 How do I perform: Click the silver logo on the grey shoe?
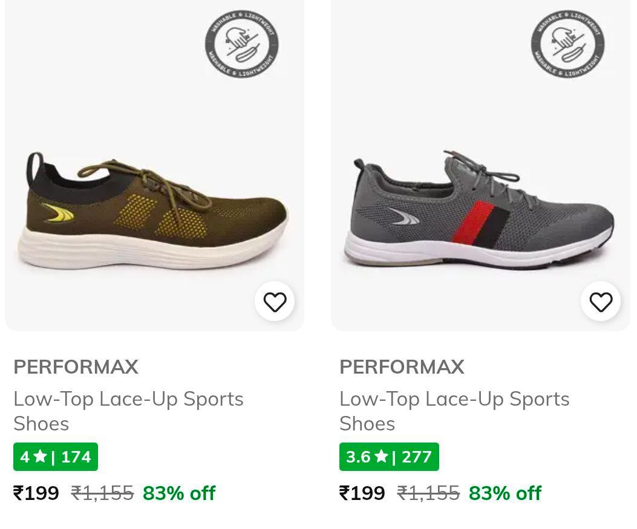point(404,216)
